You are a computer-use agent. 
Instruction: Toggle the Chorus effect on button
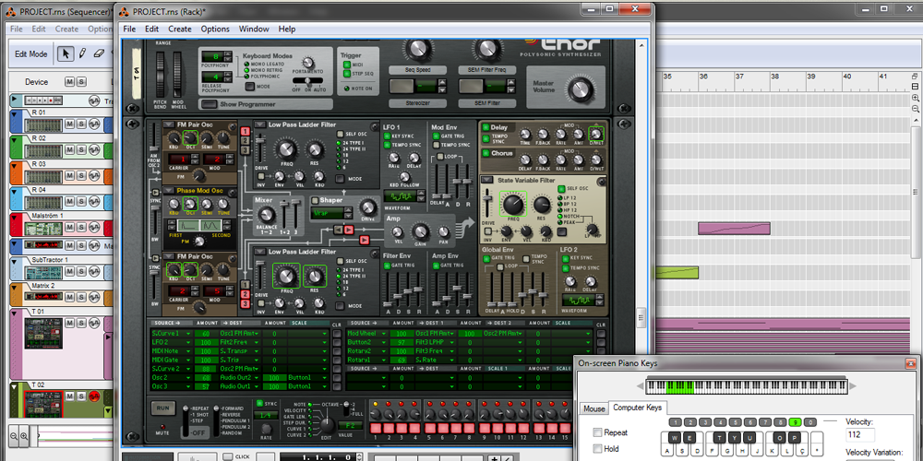[485, 153]
